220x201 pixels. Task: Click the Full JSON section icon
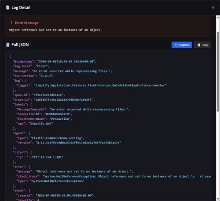click(8, 45)
